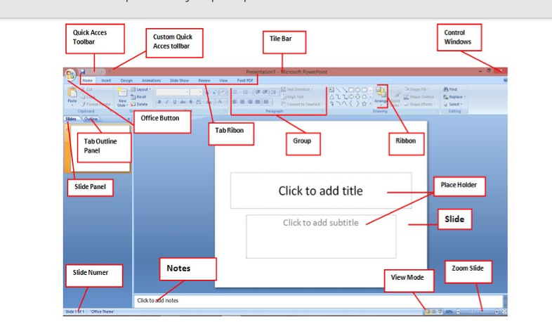Open the Text Direction dropdown
This screenshot has width=552, height=322.
click(297, 89)
